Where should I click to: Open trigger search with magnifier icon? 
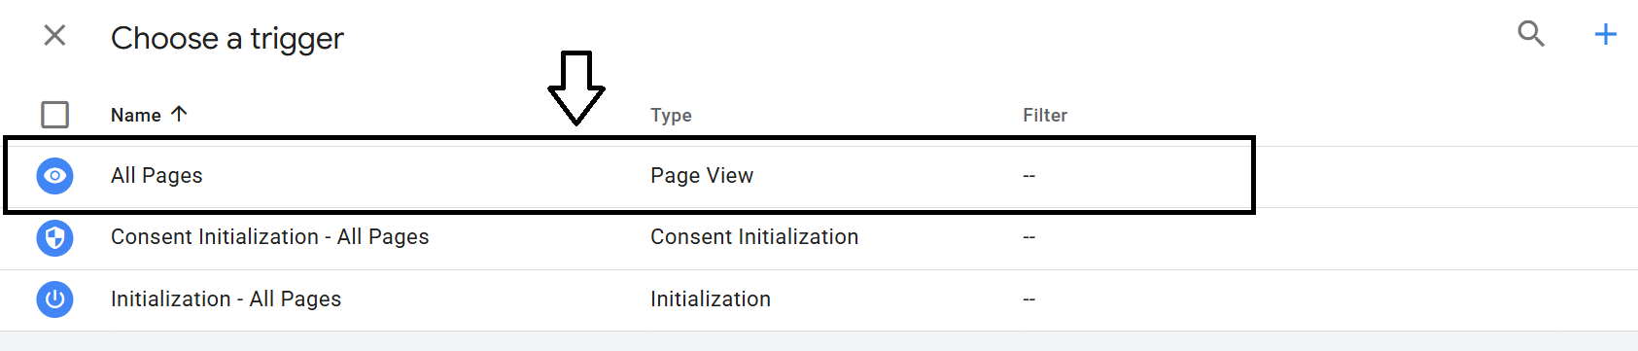pos(1531,34)
